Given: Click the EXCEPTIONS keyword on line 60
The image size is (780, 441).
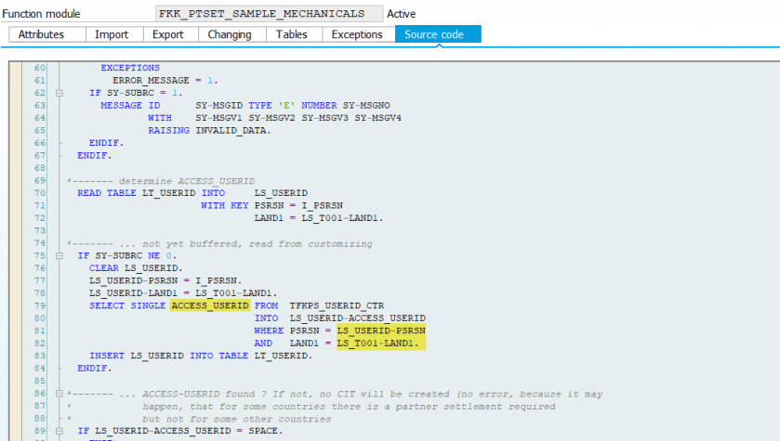Looking at the screenshot, I should (130, 68).
